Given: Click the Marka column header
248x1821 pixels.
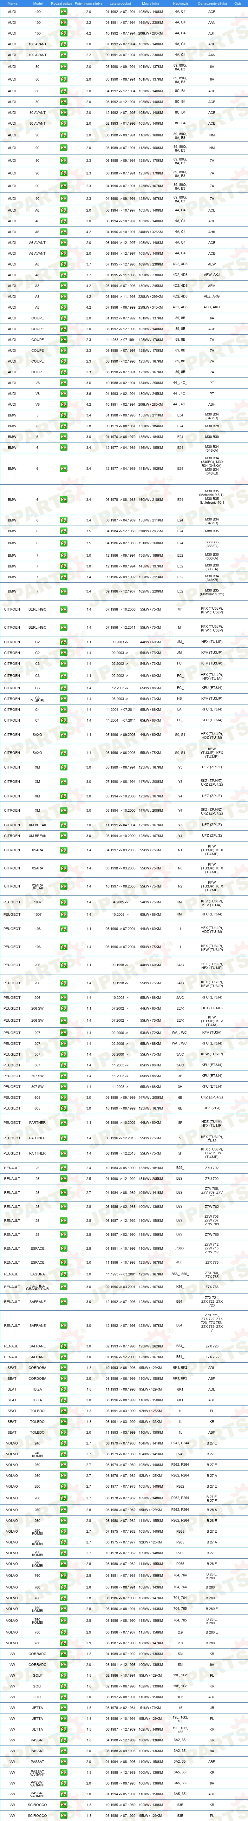Looking at the screenshot, I should (12, 3).
